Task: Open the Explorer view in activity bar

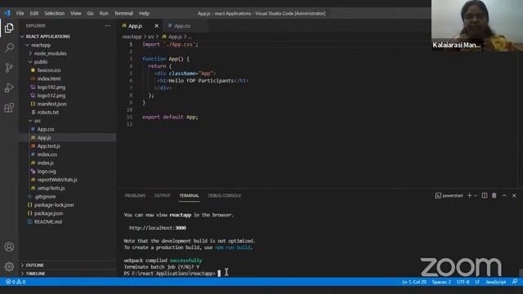Action: [9, 28]
